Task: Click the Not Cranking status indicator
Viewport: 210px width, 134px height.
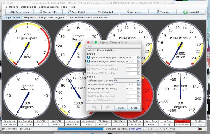Action: [x=25, y=121]
